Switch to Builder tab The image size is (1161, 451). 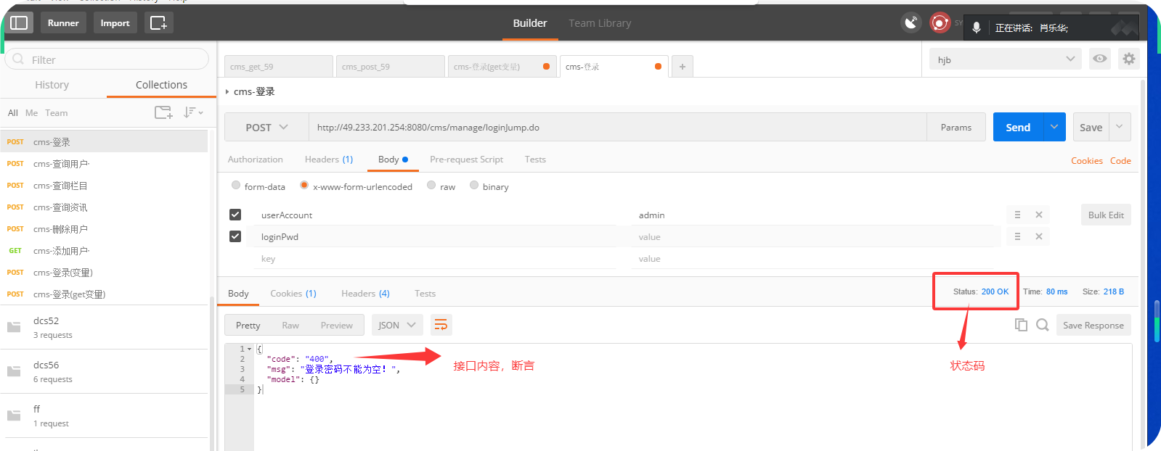click(530, 23)
